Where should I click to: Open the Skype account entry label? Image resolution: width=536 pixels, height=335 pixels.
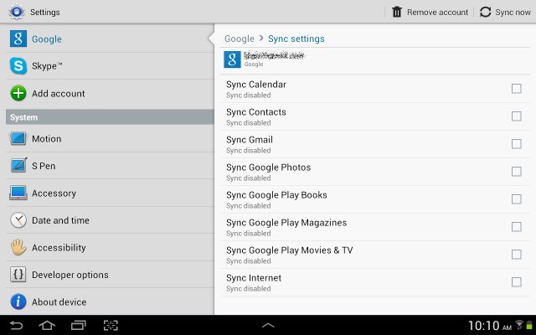[47, 65]
